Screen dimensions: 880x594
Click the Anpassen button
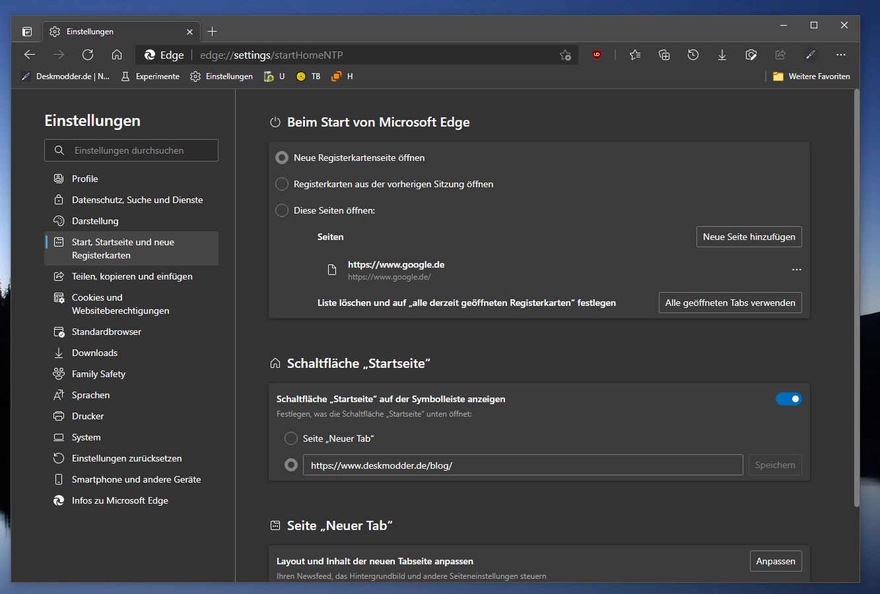point(776,561)
